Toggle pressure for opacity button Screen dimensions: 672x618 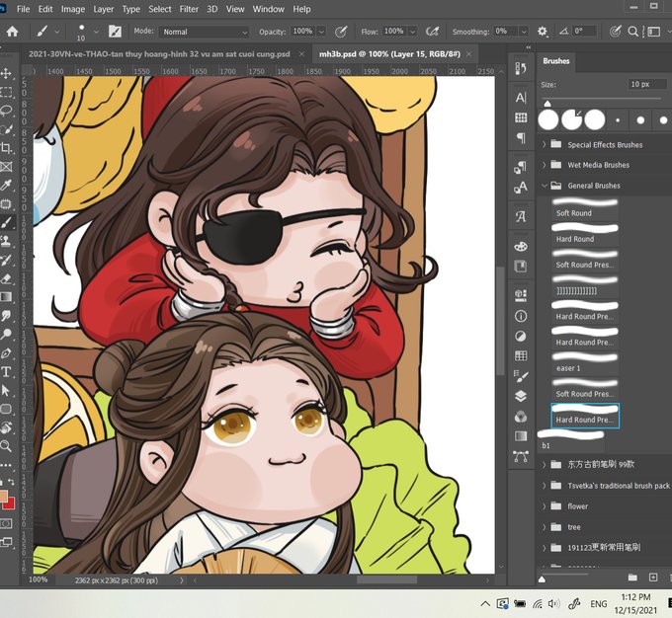click(341, 32)
